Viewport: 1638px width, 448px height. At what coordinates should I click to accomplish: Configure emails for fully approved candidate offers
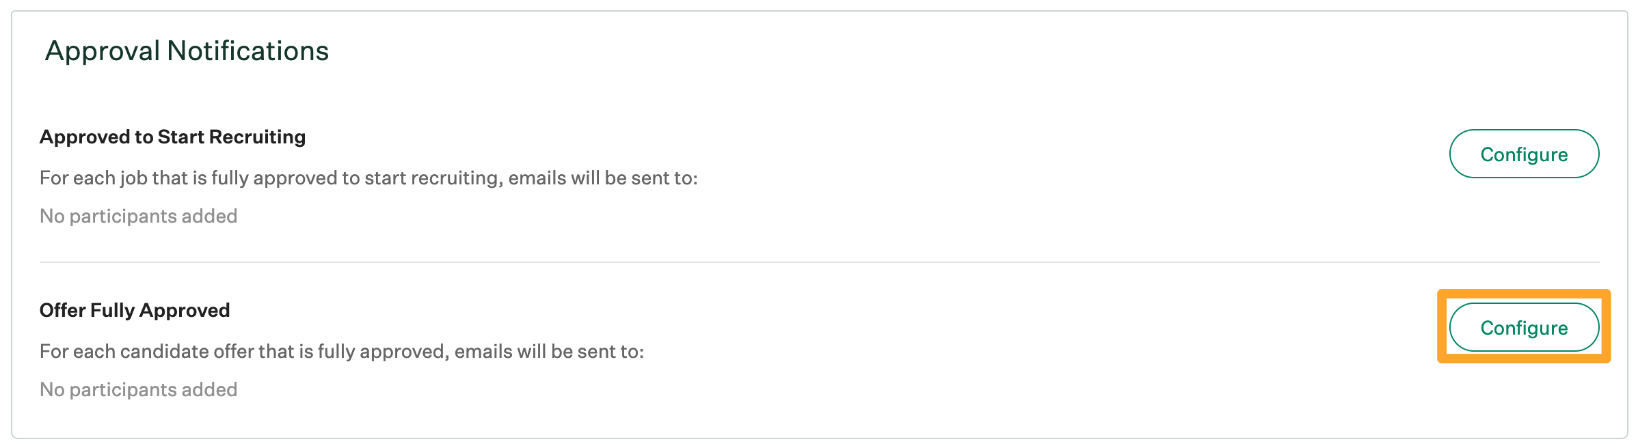tap(1523, 327)
